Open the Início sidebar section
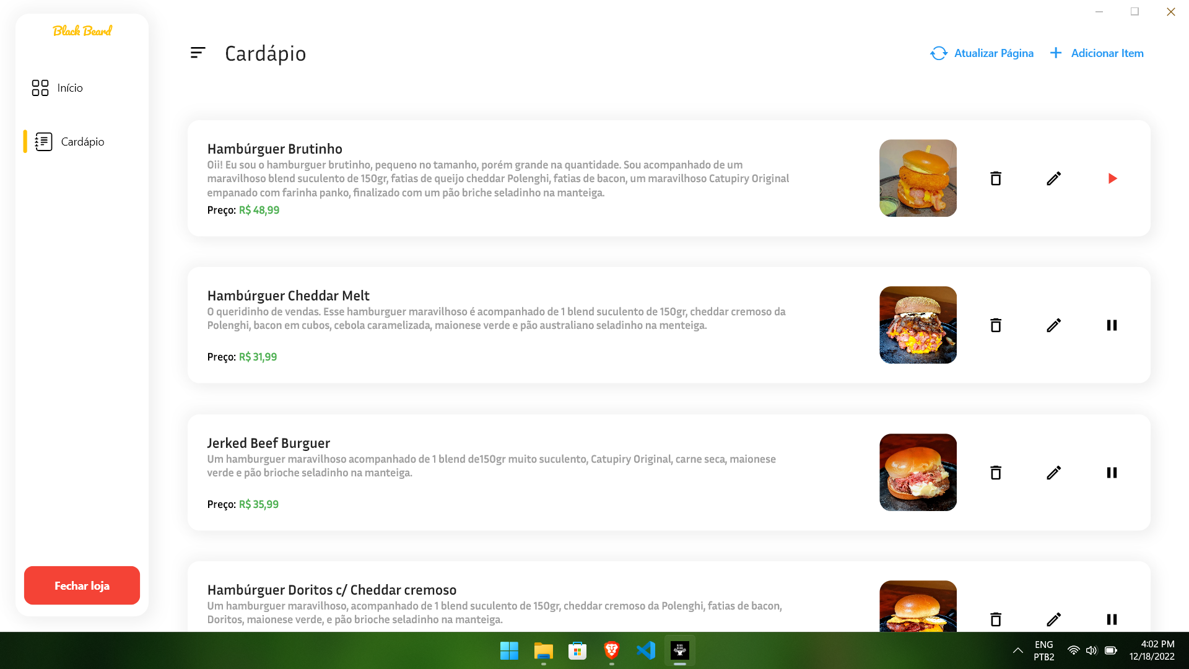 (x=69, y=88)
